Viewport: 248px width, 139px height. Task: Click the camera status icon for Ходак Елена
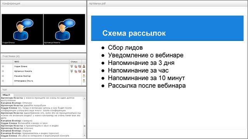76,66
